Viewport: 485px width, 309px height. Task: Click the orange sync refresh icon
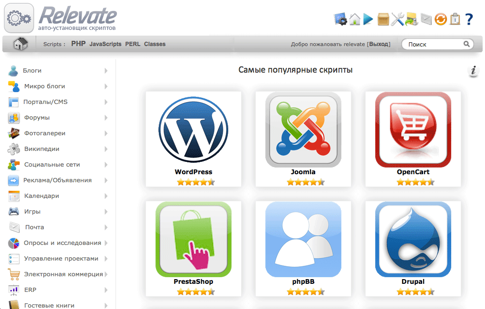coord(440,19)
